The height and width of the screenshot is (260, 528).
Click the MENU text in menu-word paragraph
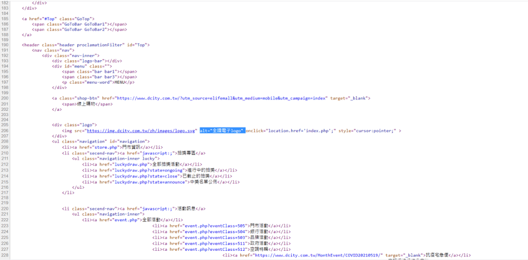click(120, 82)
